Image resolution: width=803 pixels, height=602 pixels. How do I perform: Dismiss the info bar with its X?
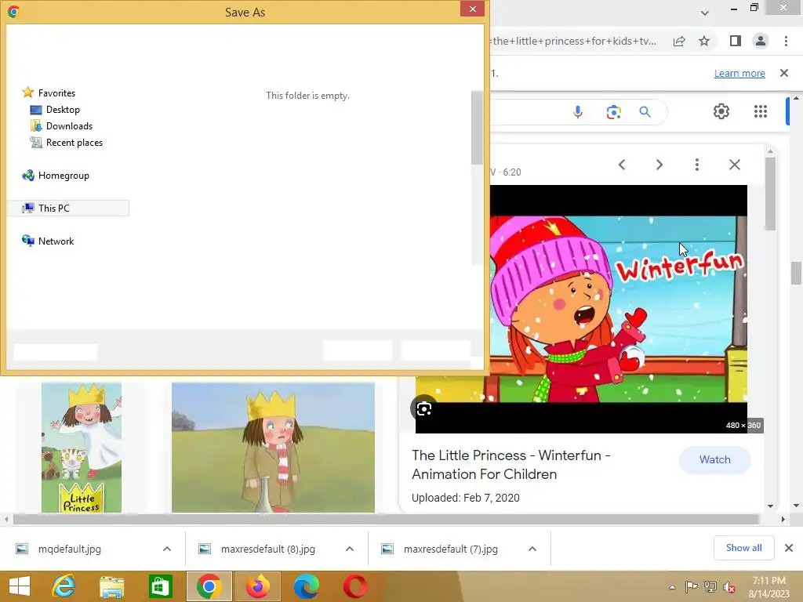(784, 73)
